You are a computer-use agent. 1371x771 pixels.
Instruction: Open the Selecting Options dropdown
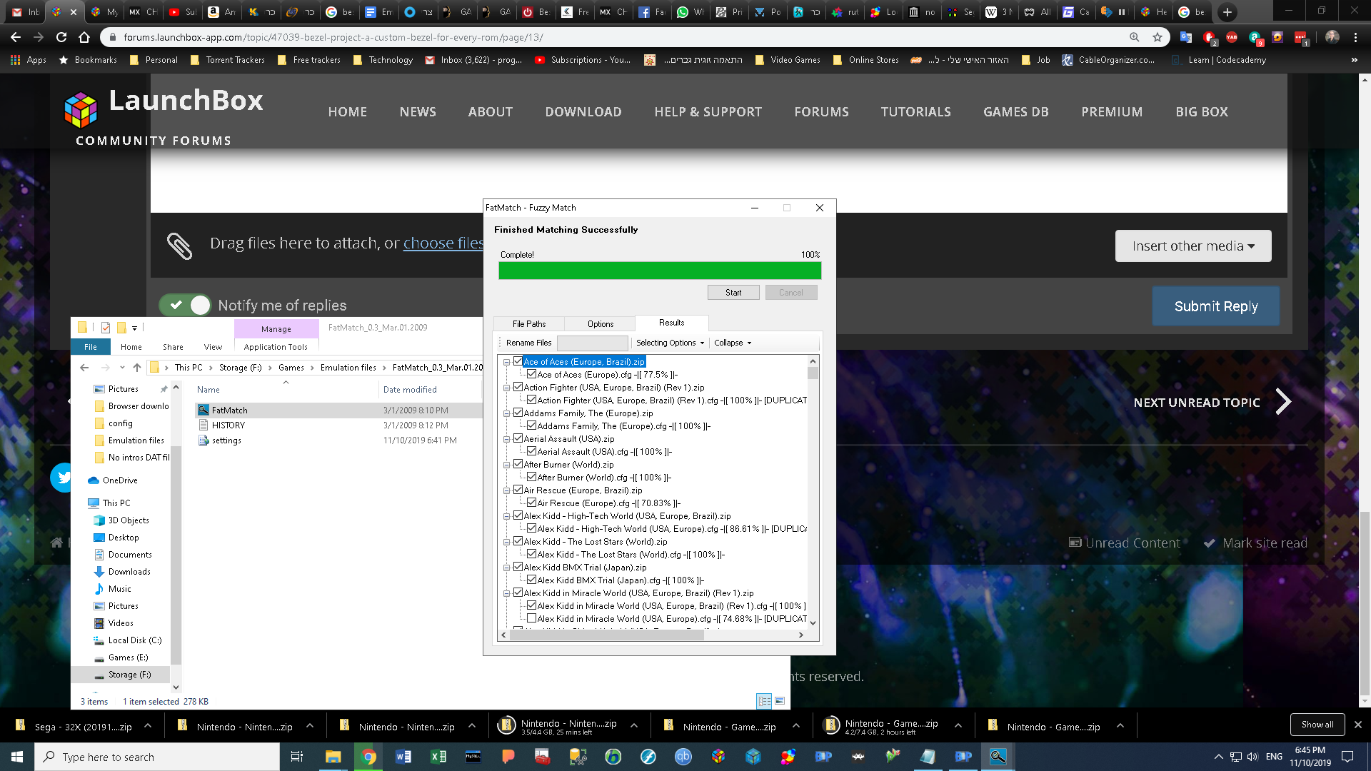[x=670, y=343]
